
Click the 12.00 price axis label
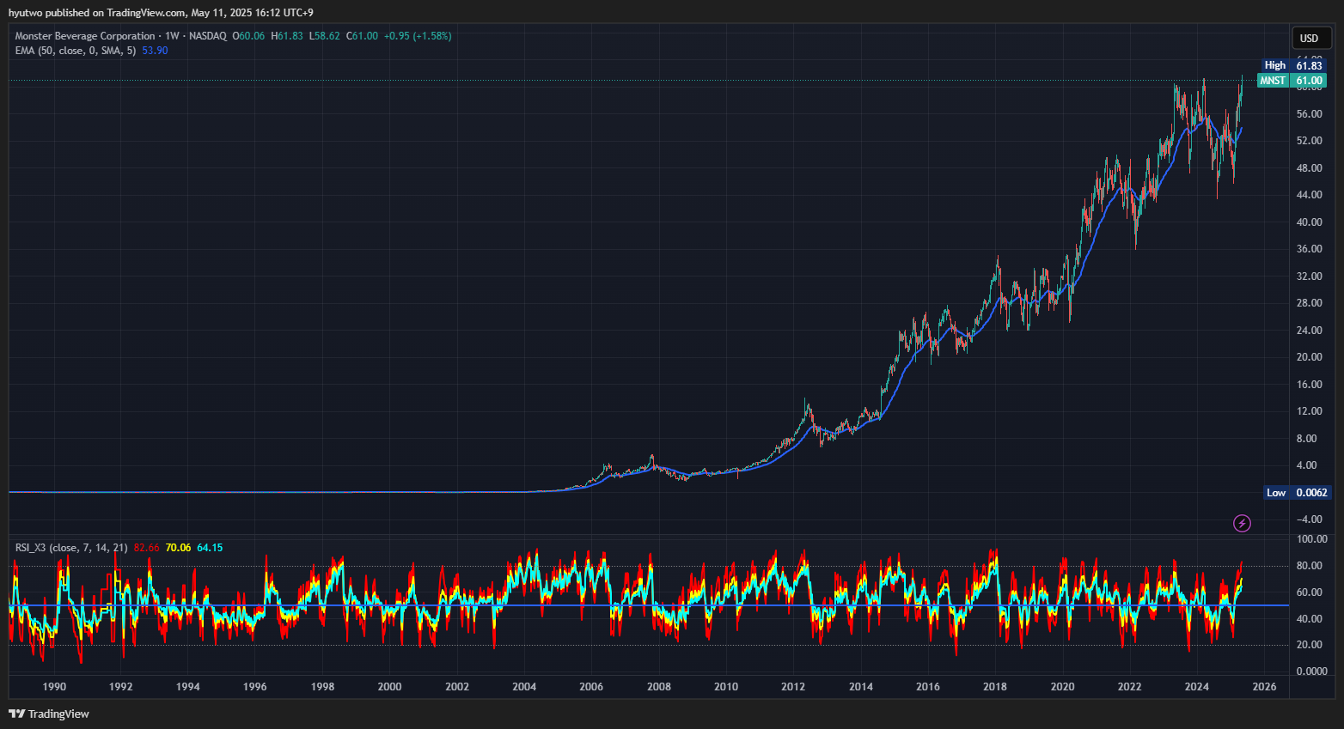1309,411
